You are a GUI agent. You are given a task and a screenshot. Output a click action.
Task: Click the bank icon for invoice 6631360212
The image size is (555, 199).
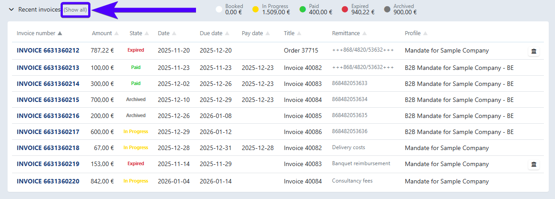[534, 51]
